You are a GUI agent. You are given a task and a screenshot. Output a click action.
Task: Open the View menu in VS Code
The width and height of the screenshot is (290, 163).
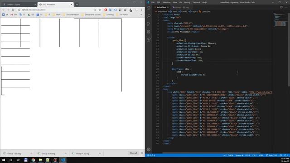(x=175, y=2)
